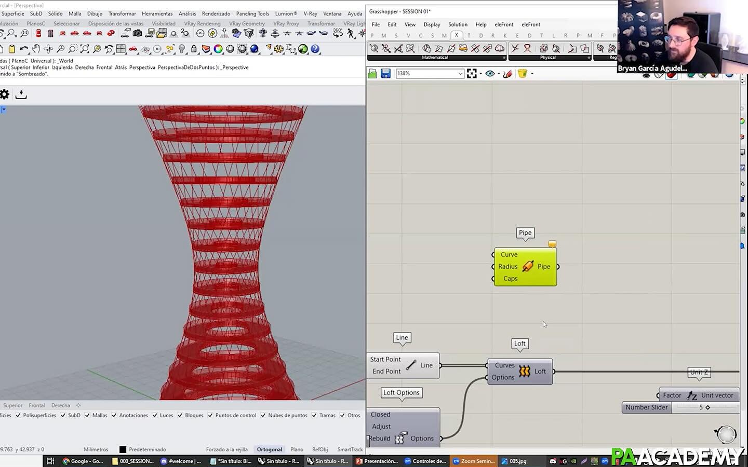Click the zoom extents icon in Grasshopper
This screenshot has width=748, height=467.
coord(472,74)
